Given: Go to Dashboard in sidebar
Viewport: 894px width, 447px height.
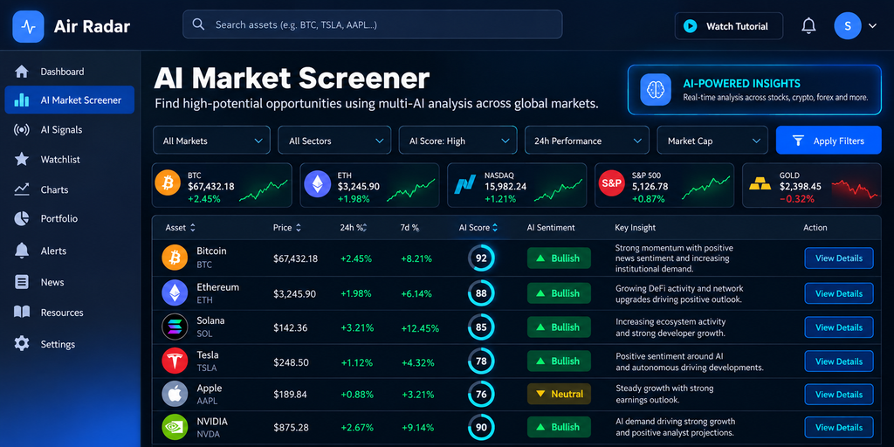Looking at the screenshot, I should click(x=70, y=72).
